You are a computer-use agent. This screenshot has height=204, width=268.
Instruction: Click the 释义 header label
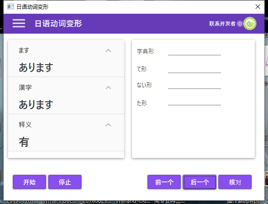(25, 125)
